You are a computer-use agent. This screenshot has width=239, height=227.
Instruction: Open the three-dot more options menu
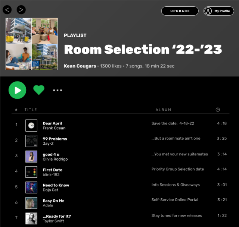[58, 90]
